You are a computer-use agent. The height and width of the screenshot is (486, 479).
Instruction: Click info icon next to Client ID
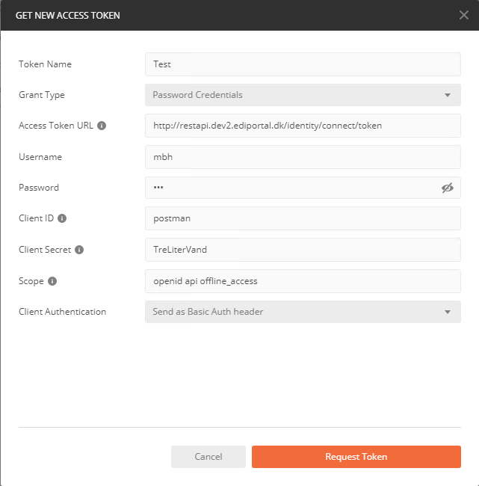coord(62,218)
